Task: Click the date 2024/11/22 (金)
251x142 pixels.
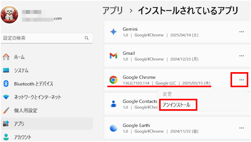Action: pyautogui.click(x=184, y=131)
